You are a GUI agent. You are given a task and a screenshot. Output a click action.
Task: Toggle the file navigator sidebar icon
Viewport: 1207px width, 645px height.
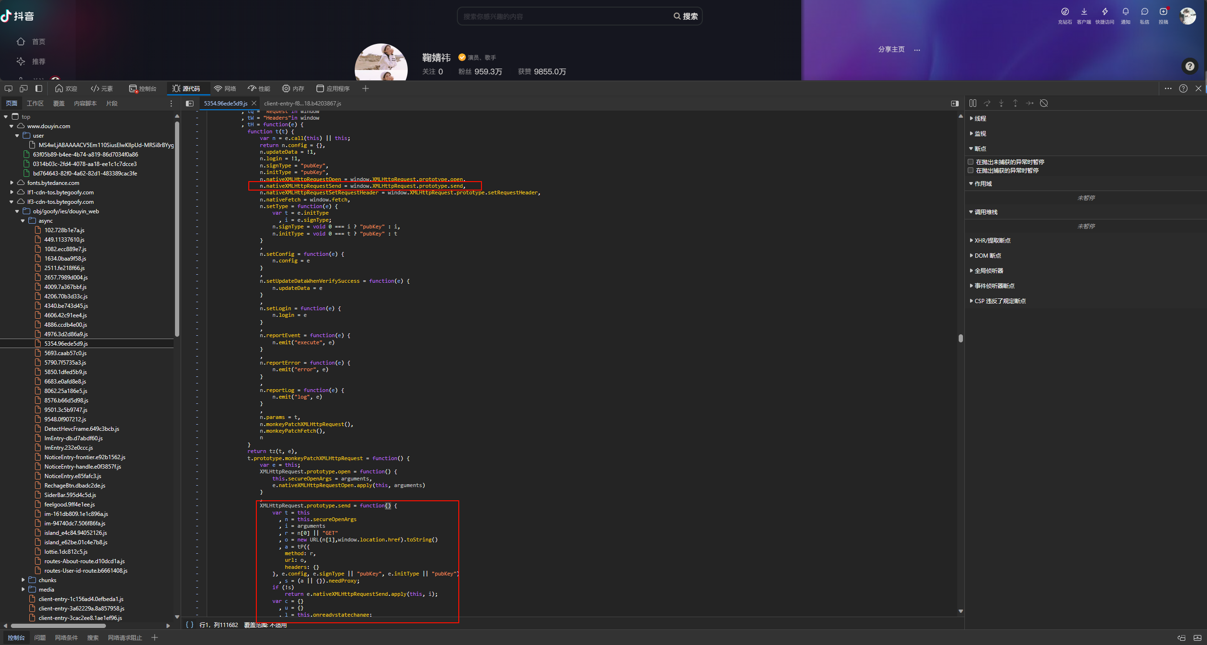tap(190, 103)
